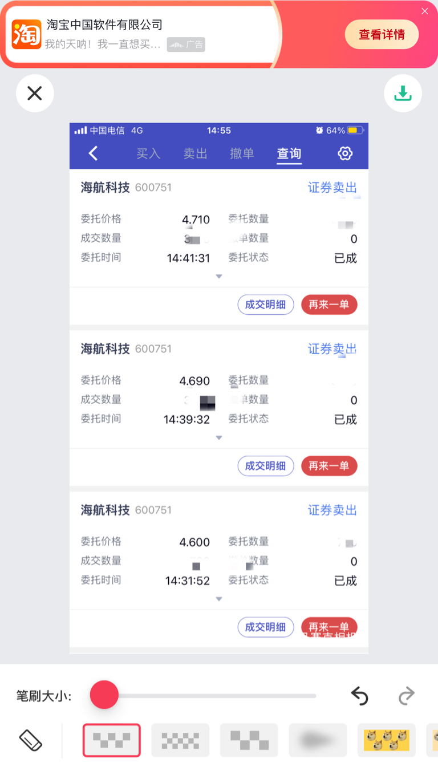Pick the doge emoji sticker pattern
Image resolution: width=438 pixels, height=779 pixels.
tap(387, 740)
